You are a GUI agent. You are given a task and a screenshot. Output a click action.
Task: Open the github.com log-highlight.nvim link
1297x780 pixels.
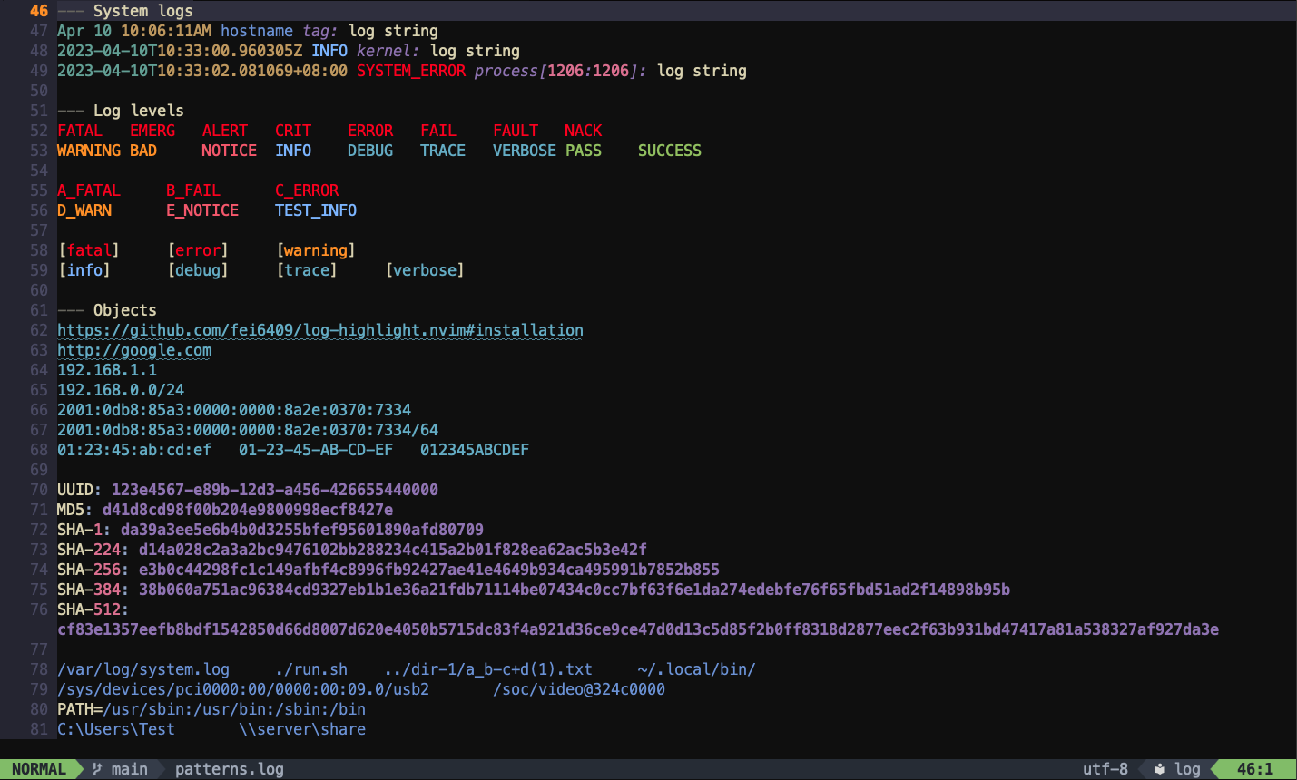click(x=320, y=330)
